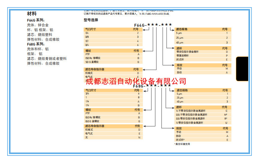Screen dimensions: 259x163
Task: Click the 滤芯规格 header in the F64G section
Action: (203, 29)
